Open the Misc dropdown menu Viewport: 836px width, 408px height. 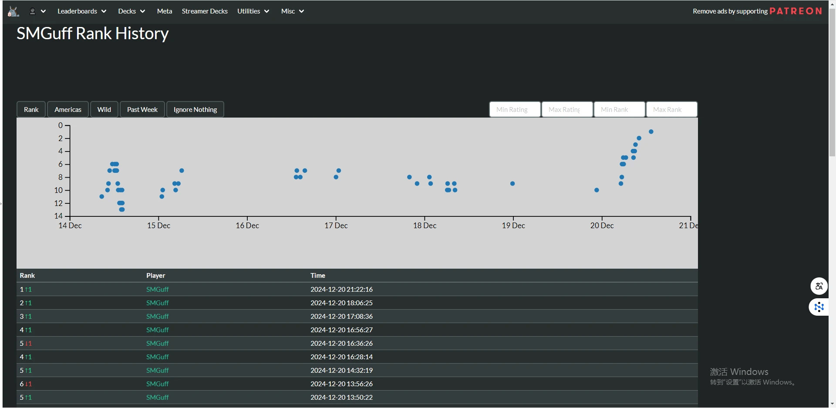click(292, 11)
